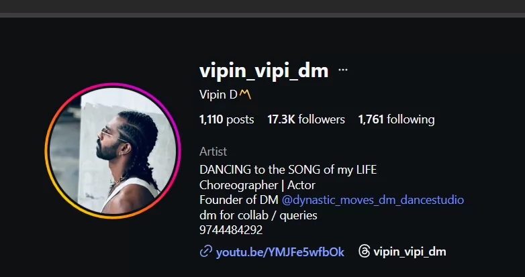
Task: Click the vipin_vipi_dm username heading
Action: (x=264, y=71)
